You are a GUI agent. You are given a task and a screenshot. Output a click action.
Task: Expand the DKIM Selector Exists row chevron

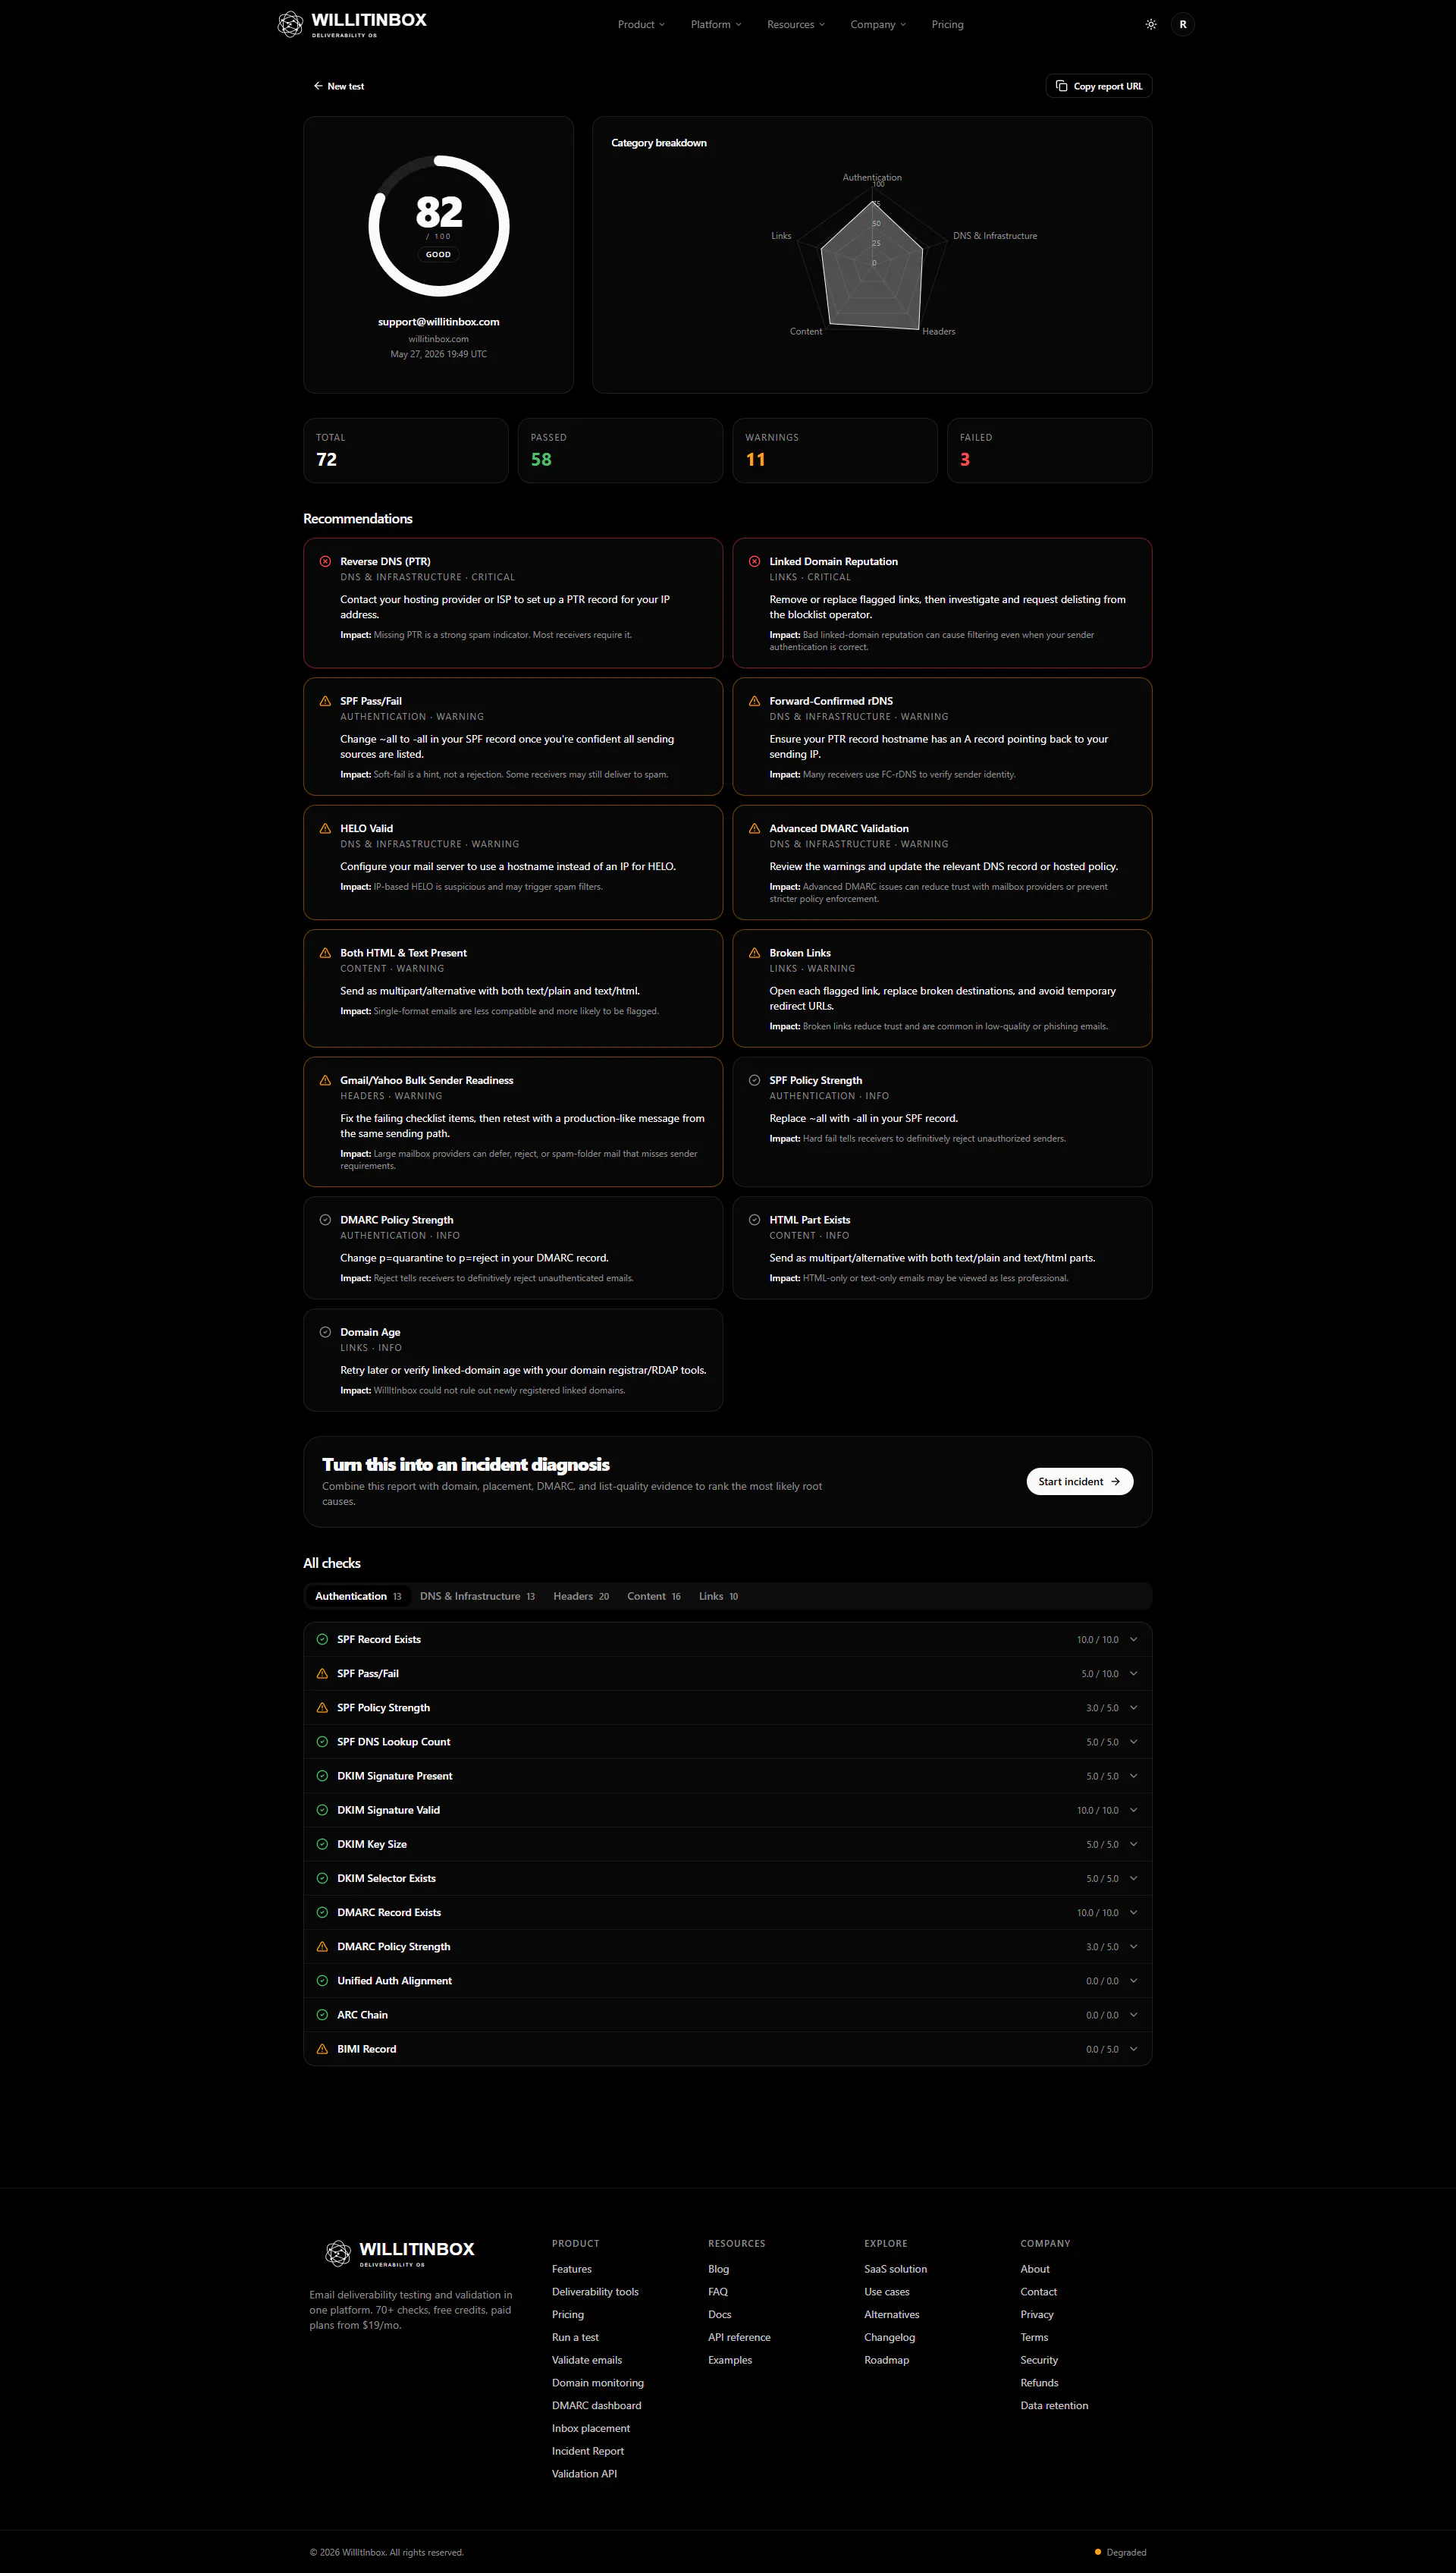(x=1133, y=1878)
